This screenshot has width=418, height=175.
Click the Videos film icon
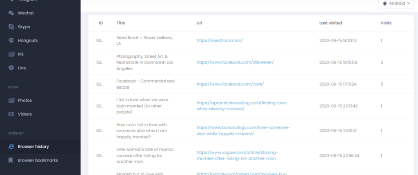[x=11, y=114]
